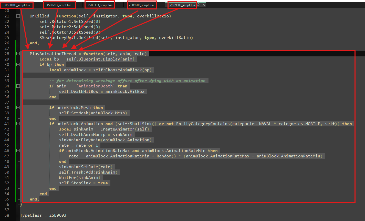This screenshot has width=365, height=221.
Task: Click the 'TypeClass = ZSB9603' line
Action: 43,215
